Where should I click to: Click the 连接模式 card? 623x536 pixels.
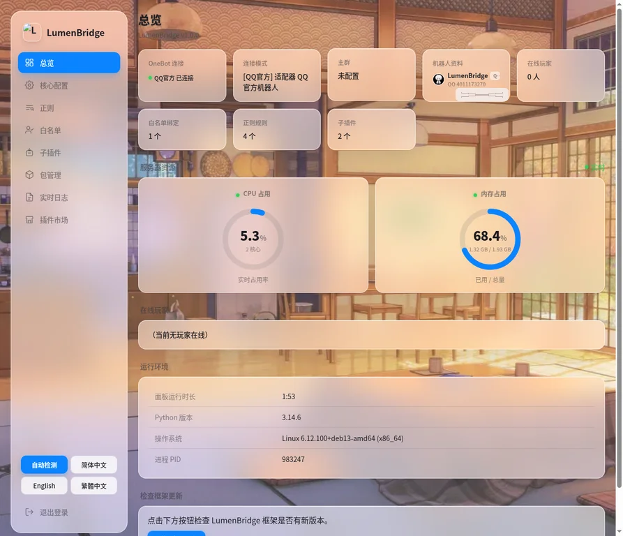pyautogui.click(x=277, y=75)
